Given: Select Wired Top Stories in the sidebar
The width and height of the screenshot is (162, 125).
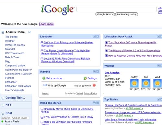Looking at the screenshot, I should 15,45.
